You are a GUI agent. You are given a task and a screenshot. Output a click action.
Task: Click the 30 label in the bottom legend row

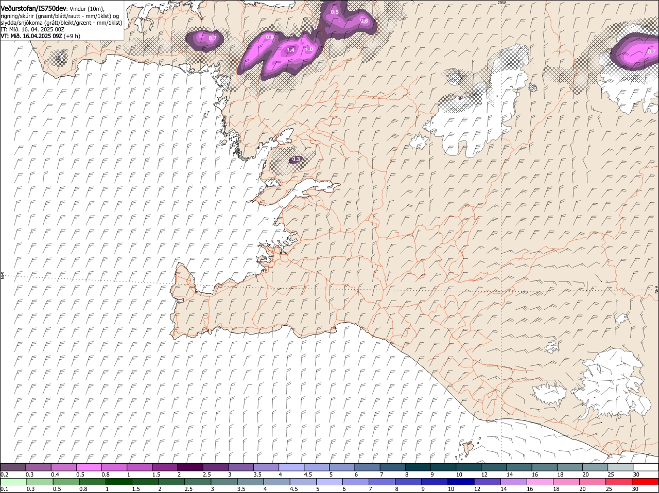[634, 489]
